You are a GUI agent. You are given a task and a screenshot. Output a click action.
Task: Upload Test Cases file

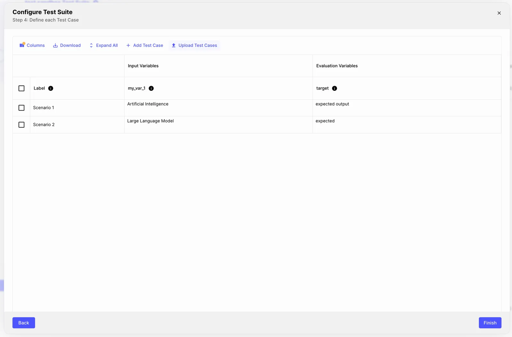click(194, 45)
